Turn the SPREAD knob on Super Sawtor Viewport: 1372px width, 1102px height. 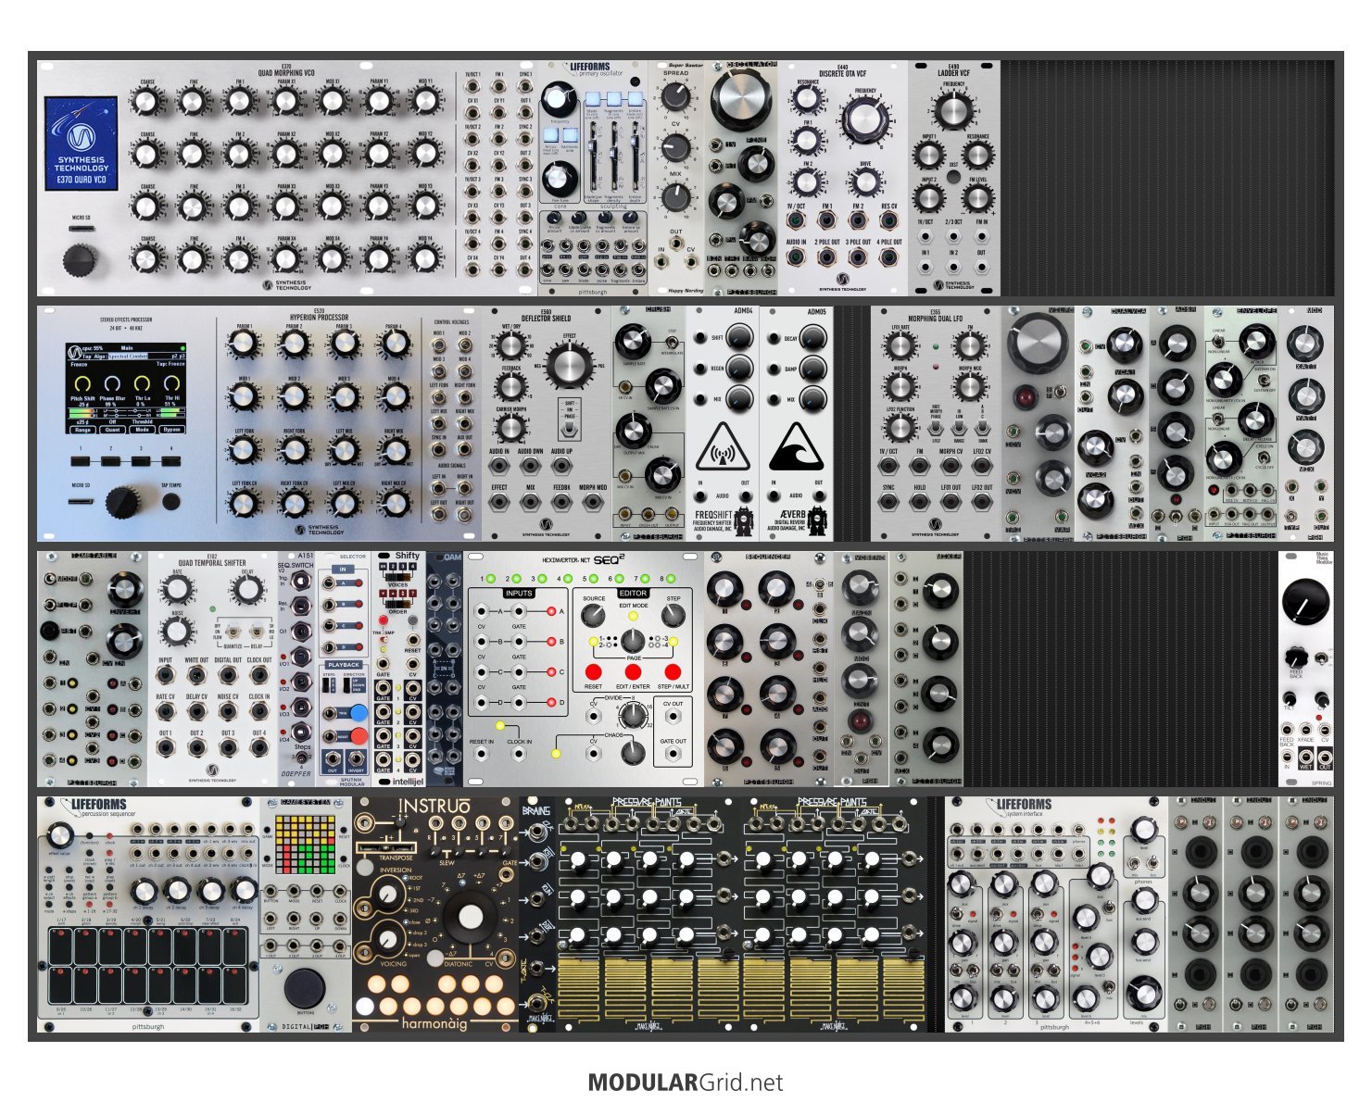(675, 96)
